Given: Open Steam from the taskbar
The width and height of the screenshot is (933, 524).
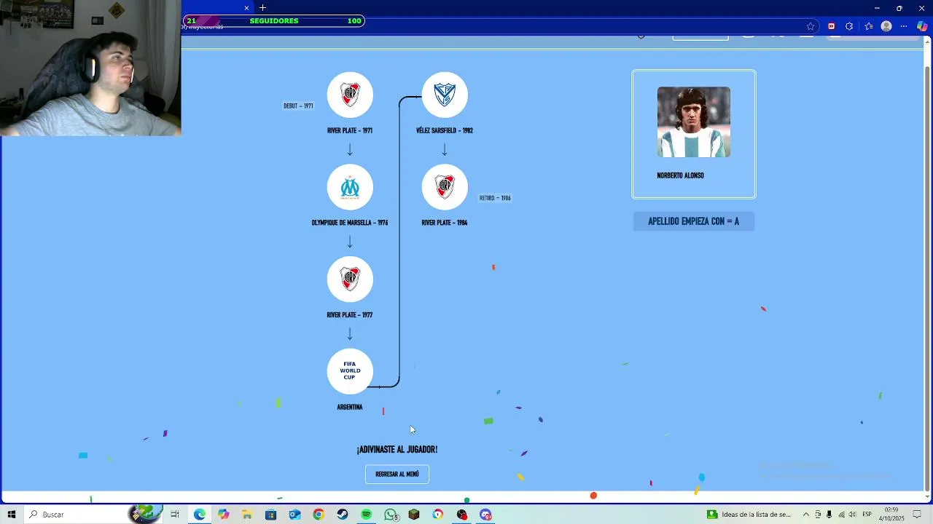Looking at the screenshot, I should [343, 515].
